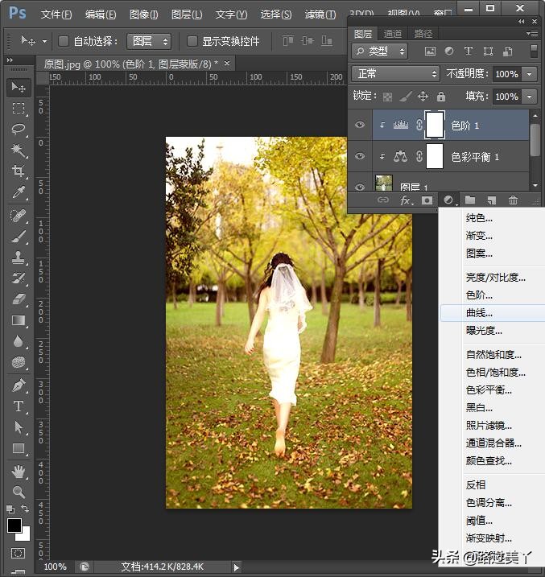Filter layers by smart object icon

pyautogui.click(x=508, y=51)
